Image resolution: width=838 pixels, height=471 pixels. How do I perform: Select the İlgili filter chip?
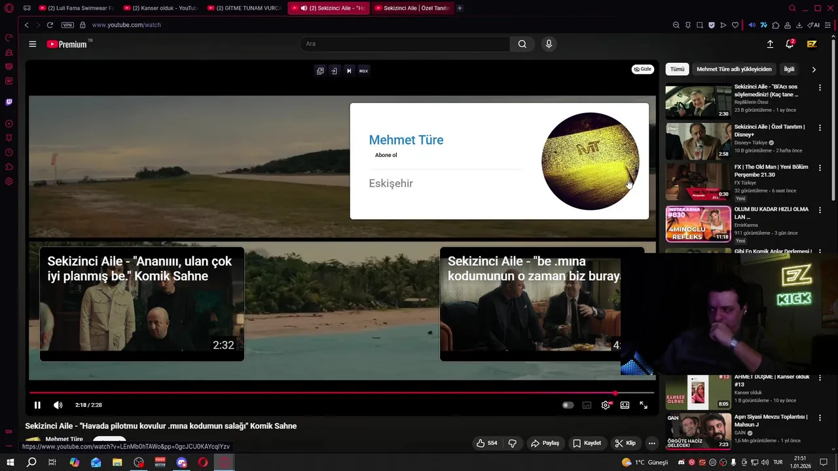click(789, 69)
